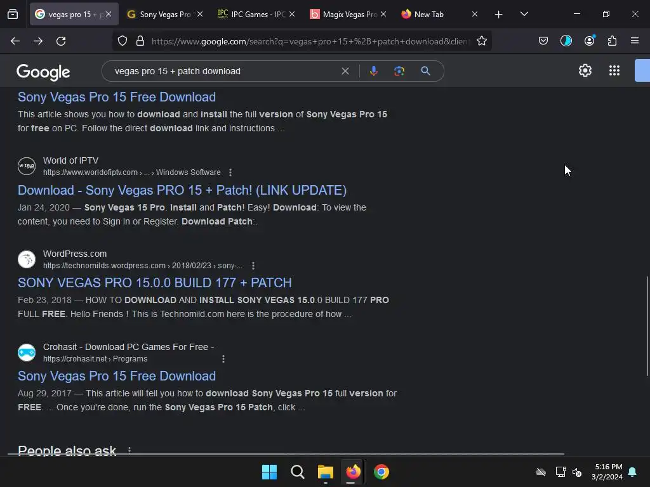Search by image with Google Lens
Screen dimensions: 650x487
click(x=399, y=71)
